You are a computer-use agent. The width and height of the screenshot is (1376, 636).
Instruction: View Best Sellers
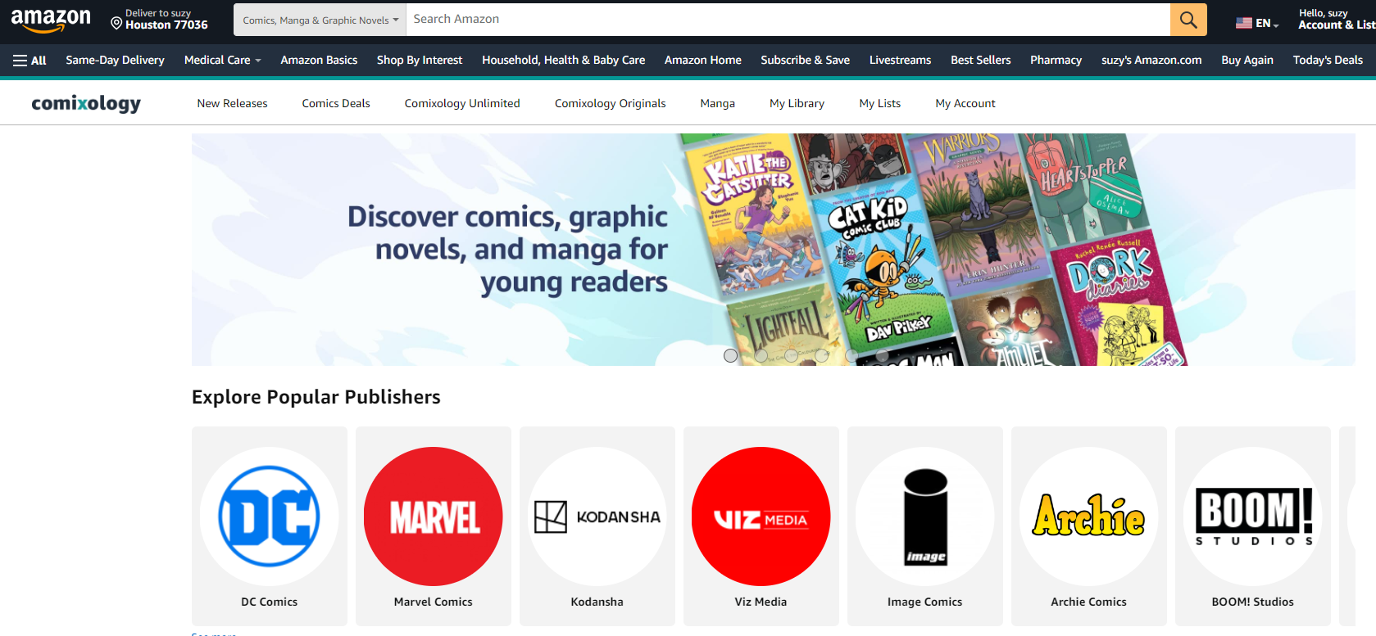981,61
